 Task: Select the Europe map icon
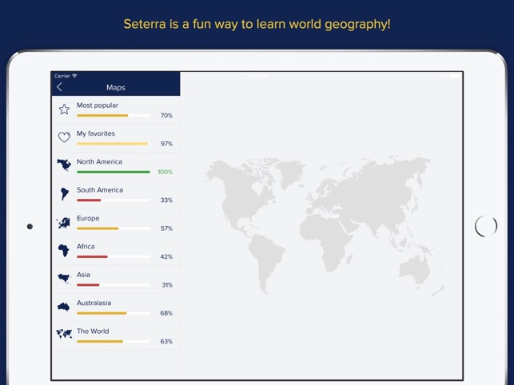(x=64, y=223)
